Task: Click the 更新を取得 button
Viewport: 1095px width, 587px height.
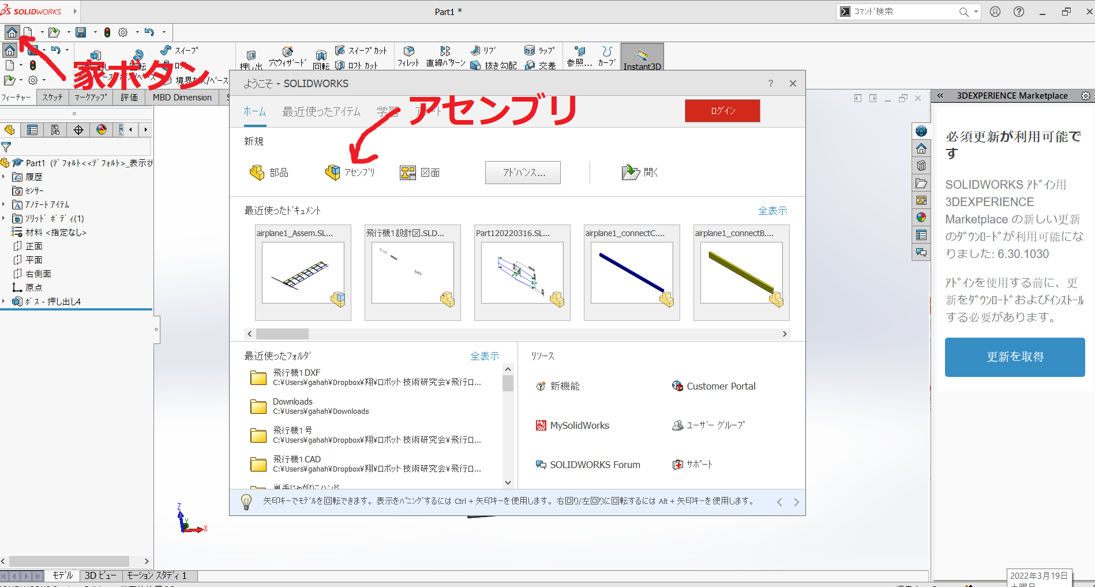Action: coord(1015,357)
